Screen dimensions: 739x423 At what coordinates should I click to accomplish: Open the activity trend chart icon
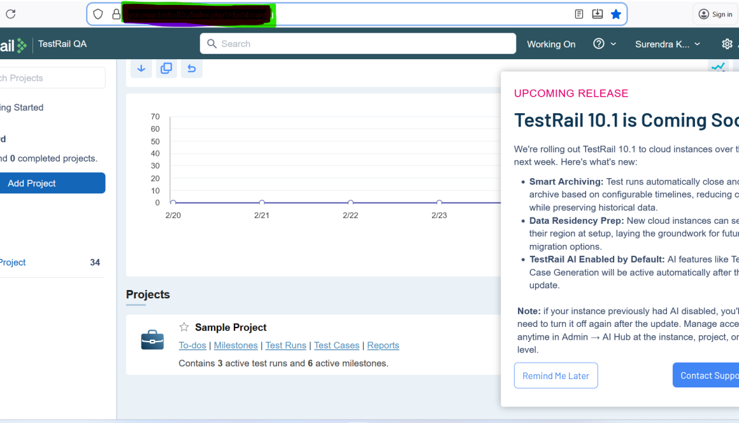tap(719, 66)
